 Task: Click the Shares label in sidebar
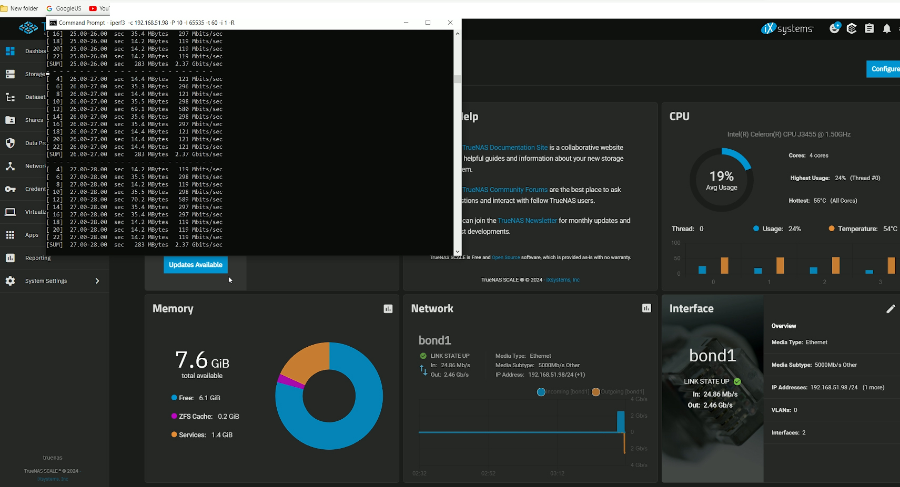(x=34, y=120)
